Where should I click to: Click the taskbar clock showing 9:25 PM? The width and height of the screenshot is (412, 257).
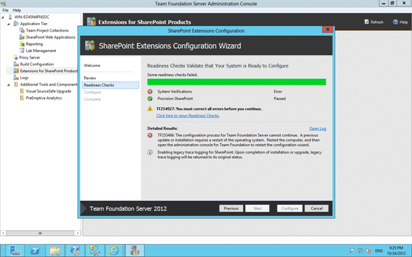396,251
